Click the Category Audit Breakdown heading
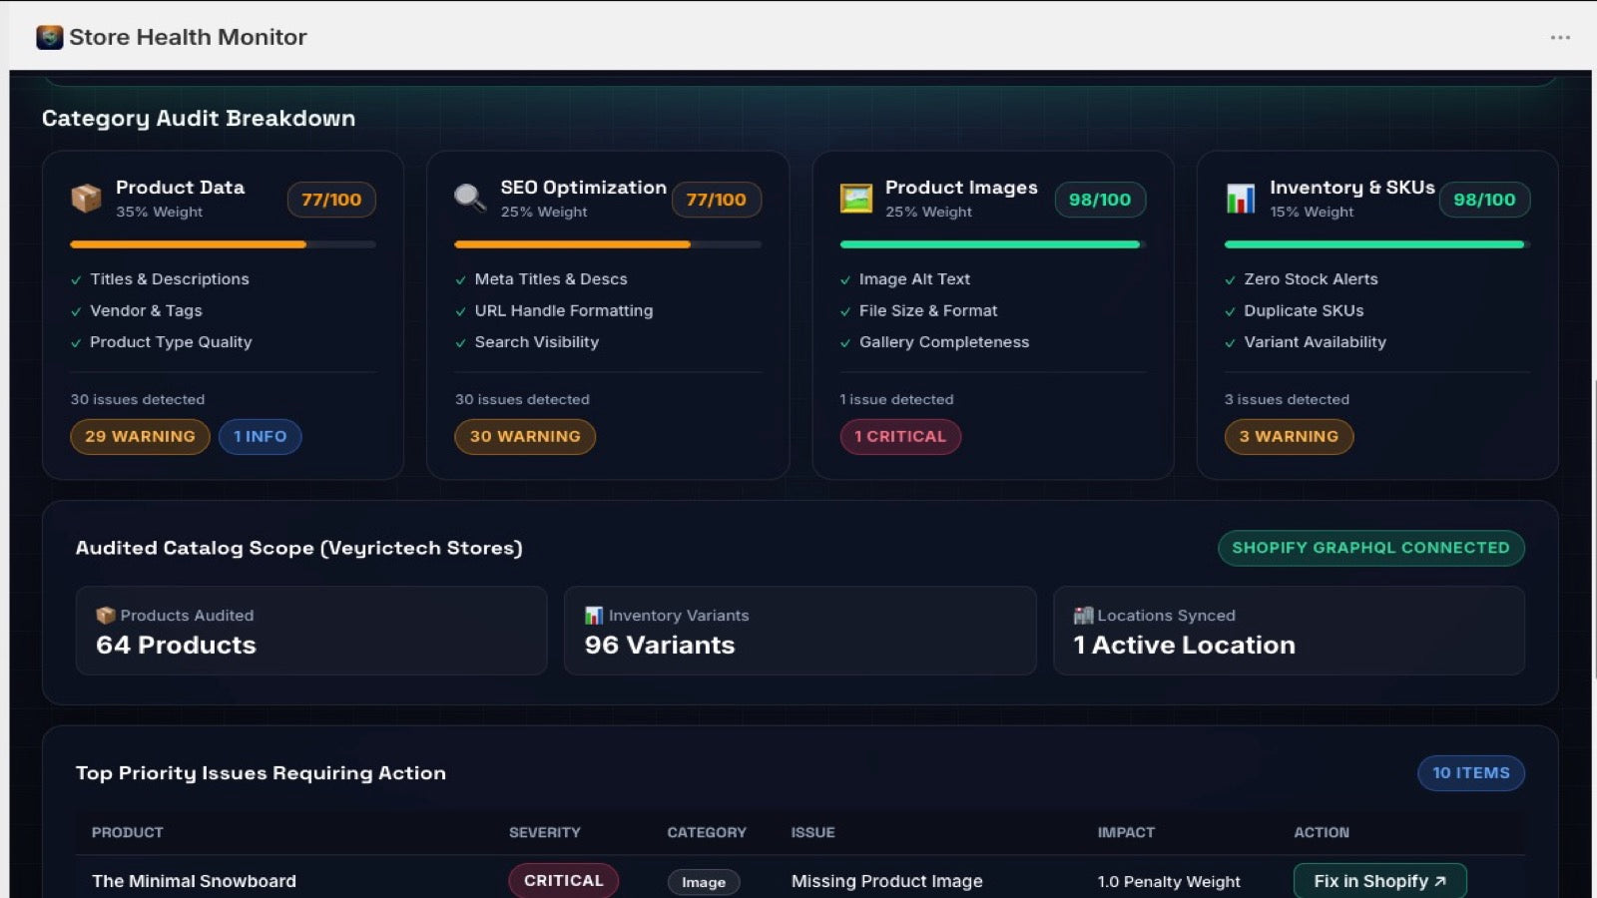 199,119
